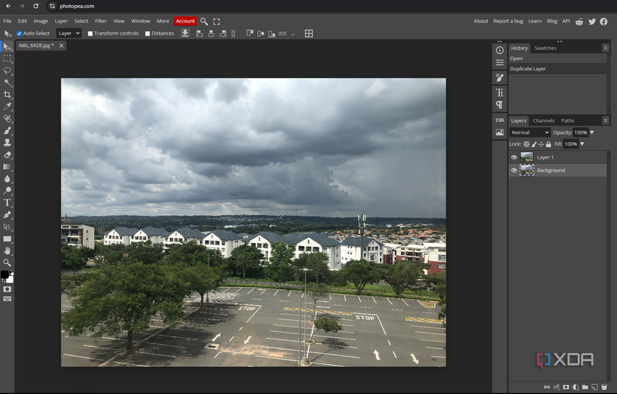Viewport: 617px width, 394px height.
Task: Select the Dodge tool
Action: point(7,191)
